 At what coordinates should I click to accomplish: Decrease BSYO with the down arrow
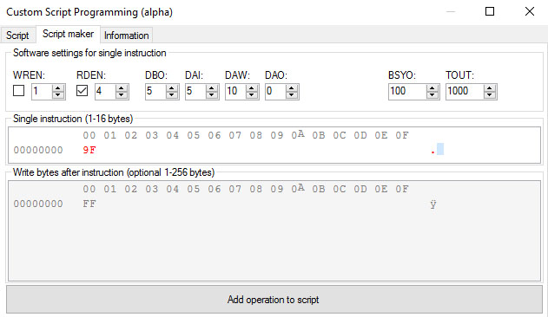pyautogui.click(x=432, y=95)
